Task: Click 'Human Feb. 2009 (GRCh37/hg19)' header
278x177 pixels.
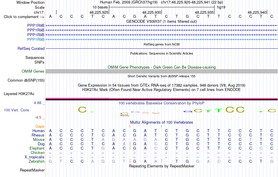Action: 129,2
